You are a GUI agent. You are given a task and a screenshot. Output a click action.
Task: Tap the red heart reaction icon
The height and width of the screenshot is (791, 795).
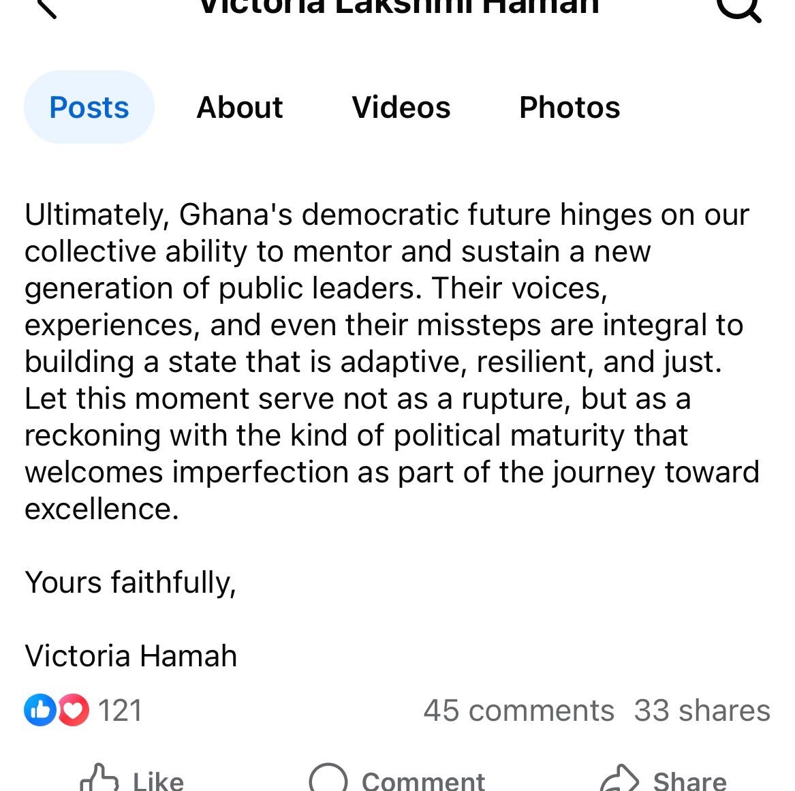pos(73,710)
